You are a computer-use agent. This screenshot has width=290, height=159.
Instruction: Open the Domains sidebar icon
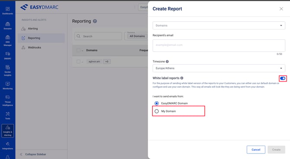click(8, 26)
